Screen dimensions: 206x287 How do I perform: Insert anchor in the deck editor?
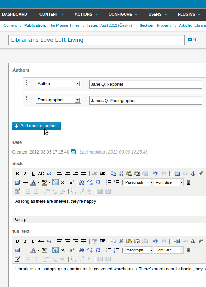click(x=193, y=173)
